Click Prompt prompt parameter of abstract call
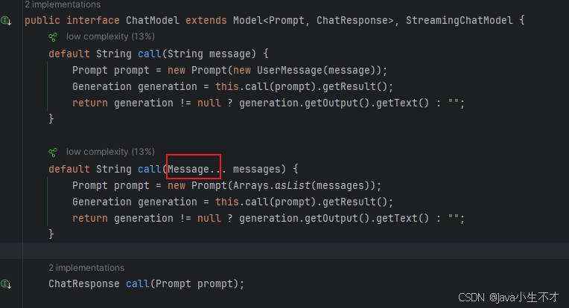569x308 pixels. pyautogui.click(x=194, y=284)
